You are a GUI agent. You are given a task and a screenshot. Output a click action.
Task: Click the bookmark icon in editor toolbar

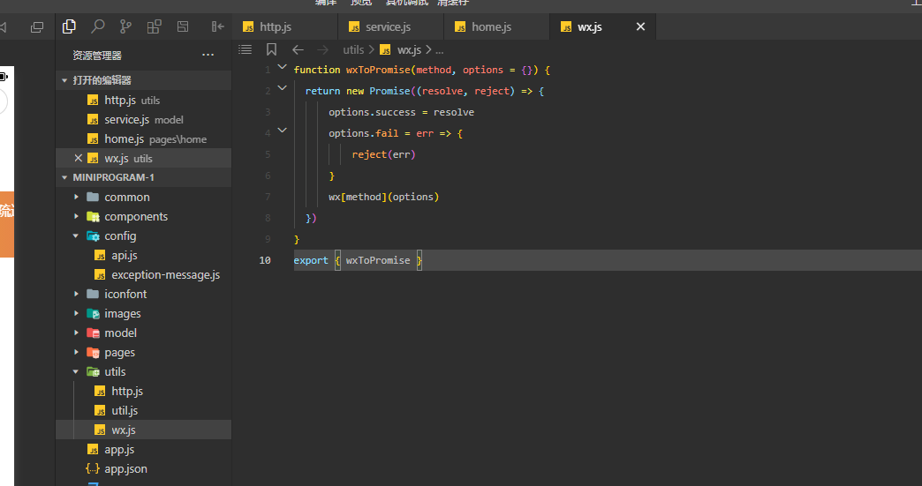[x=272, y=50]
